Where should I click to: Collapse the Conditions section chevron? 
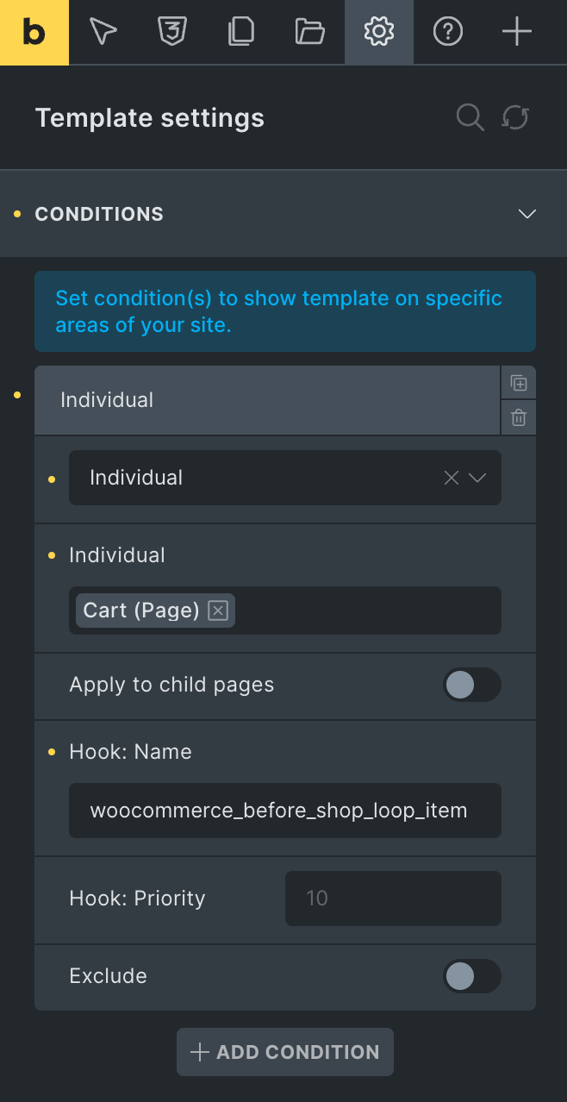[527, 214]
